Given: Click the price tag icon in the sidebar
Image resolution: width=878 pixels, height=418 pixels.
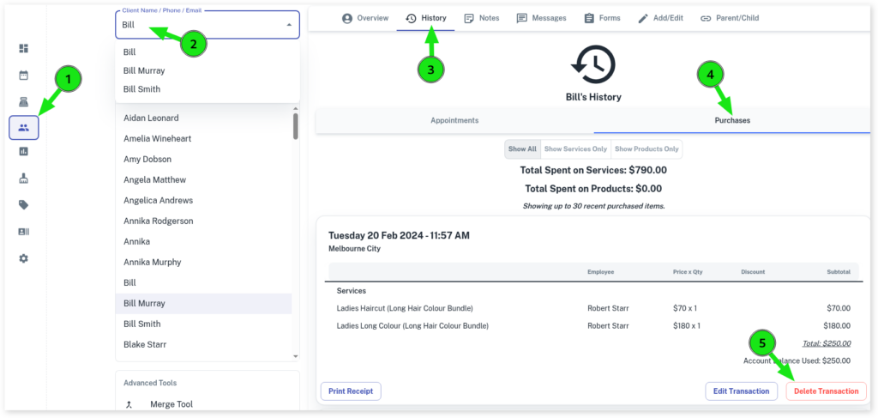Looking at the screenshot, I should coord(24,205).
